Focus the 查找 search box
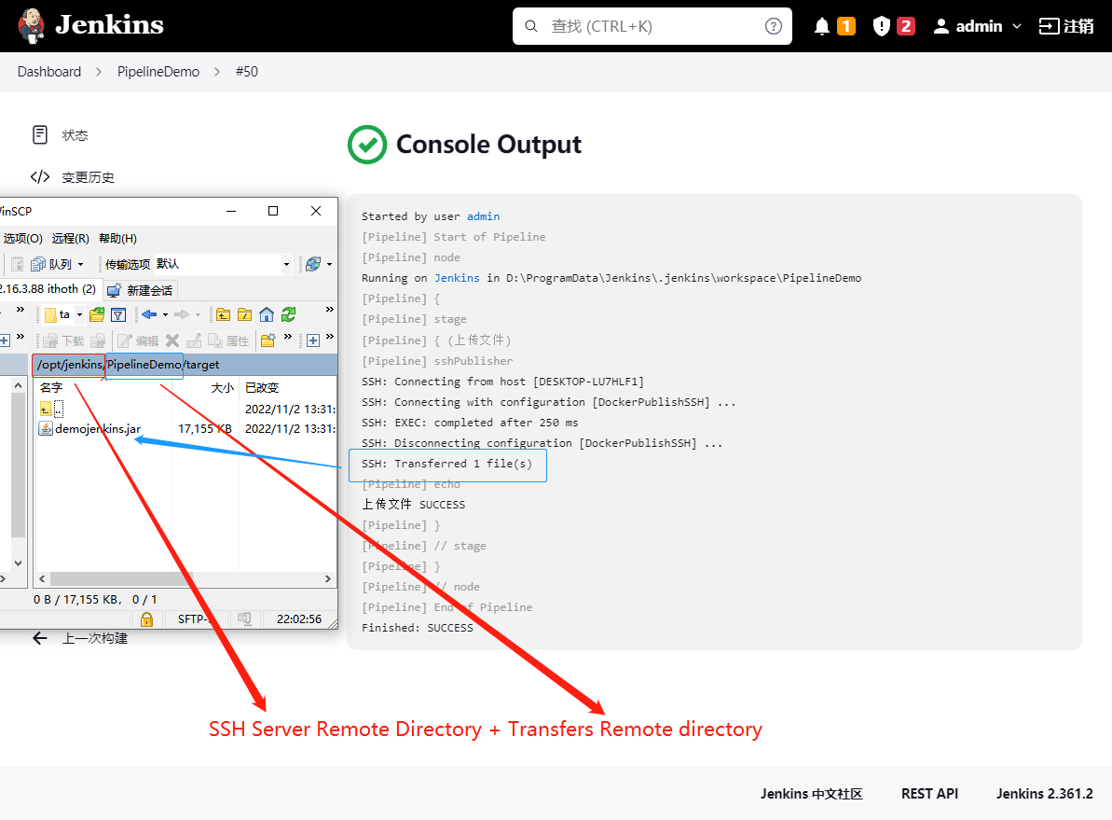Screen dimensions: 1112x820 [x=652, y=26]
